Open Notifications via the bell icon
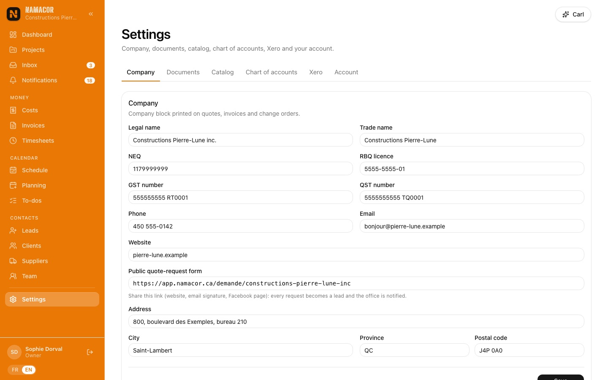The width and height of the screenshot is (608, 380). [x=13, y=80]
